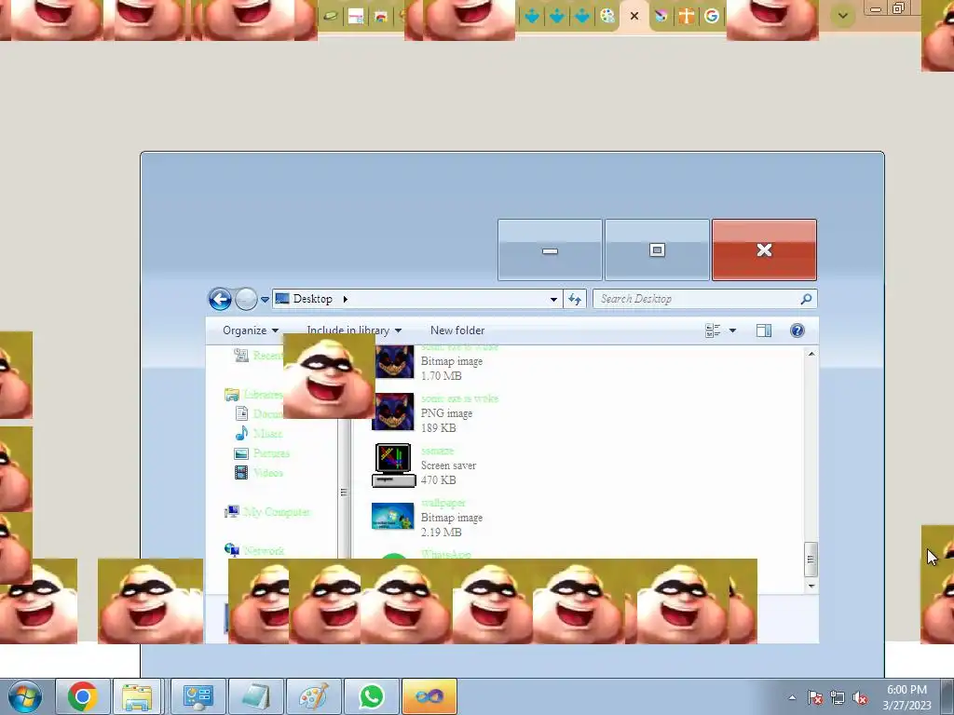This screenshot has width=954, height=715.
Task: Click the search magnifier icon
Action: [x=806, y=299]
